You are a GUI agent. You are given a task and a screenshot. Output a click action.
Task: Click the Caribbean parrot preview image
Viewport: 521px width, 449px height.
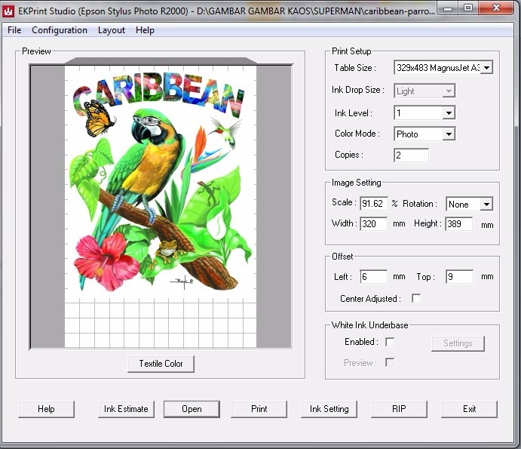coord(160,181)
